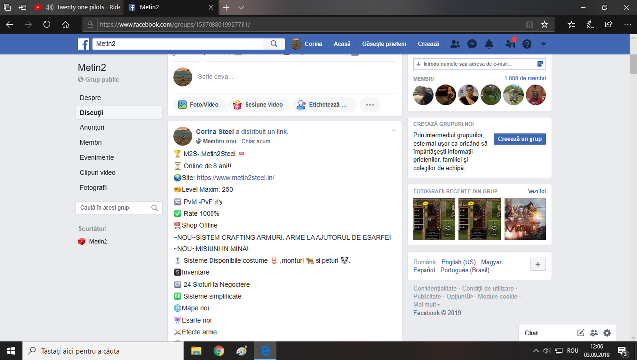
Task: Open the metin2steel.in site link
Action: click(x=235, y=178)
